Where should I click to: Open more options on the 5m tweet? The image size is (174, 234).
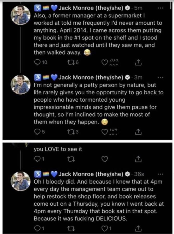(x=160, y=8)
